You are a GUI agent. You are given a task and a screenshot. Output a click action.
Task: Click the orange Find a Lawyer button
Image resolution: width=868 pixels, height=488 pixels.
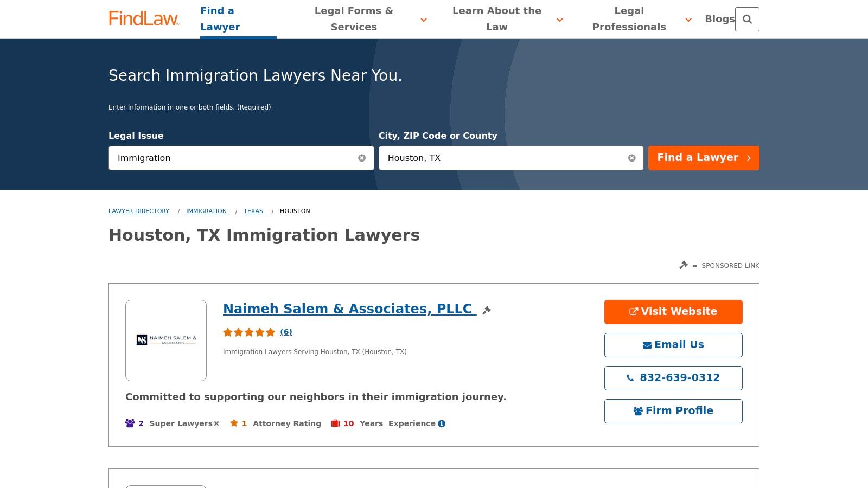(x=704, y=158)
